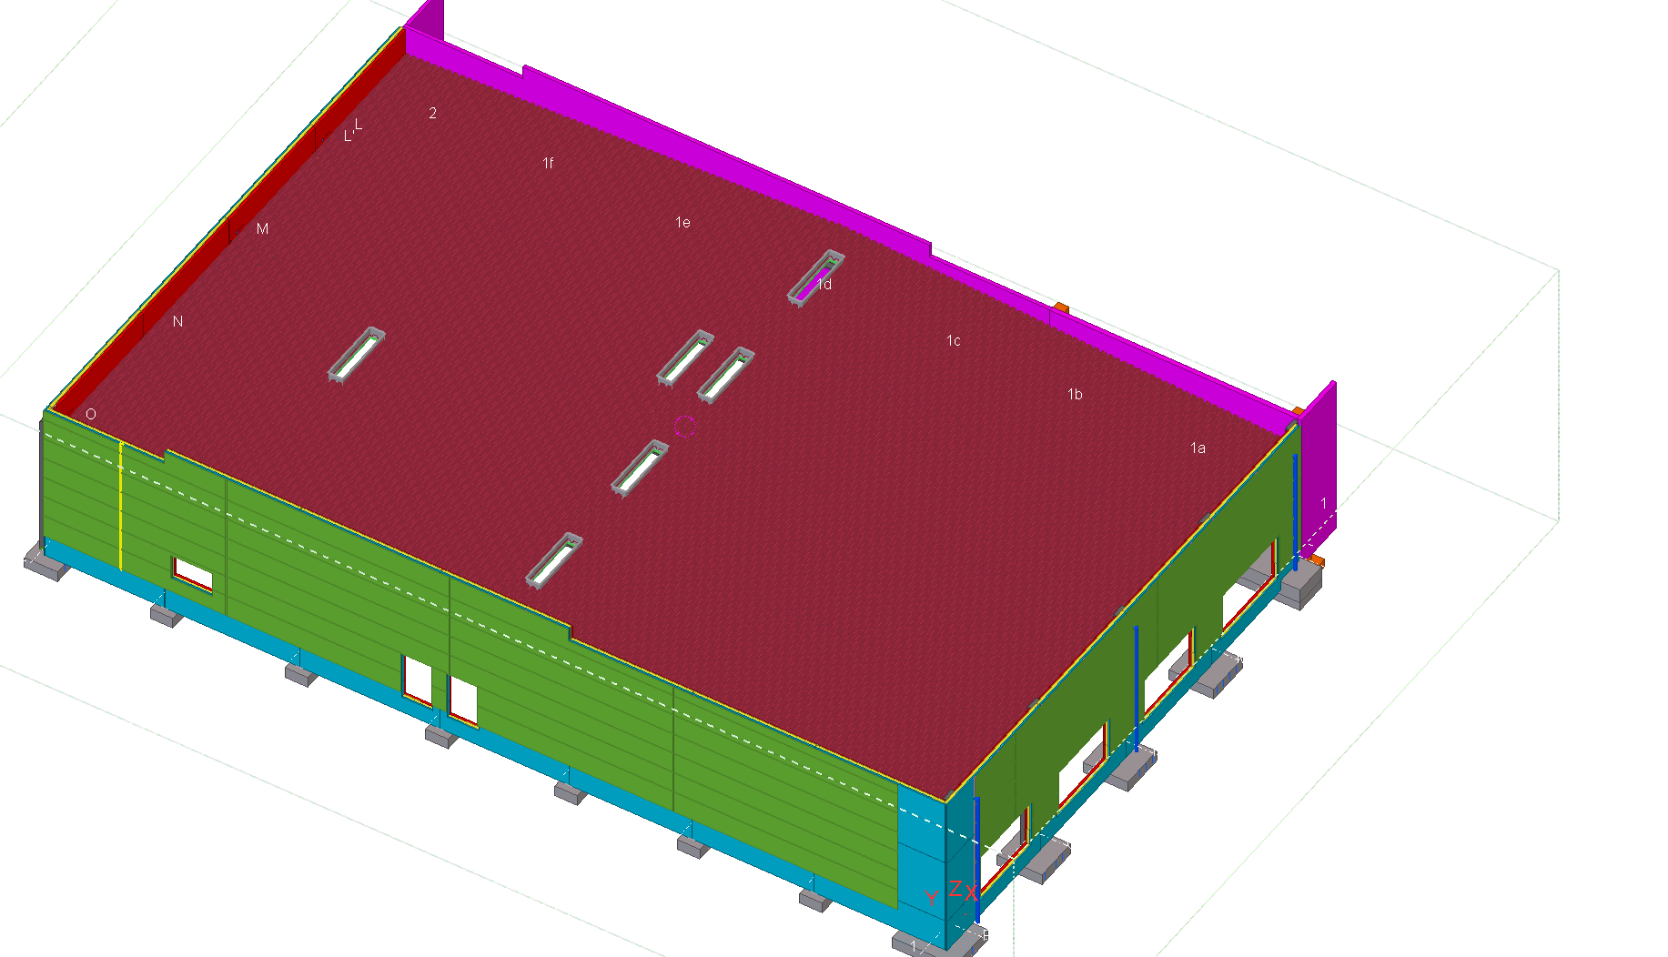Click grid label 1f
The height and width of the screenshot is (957, 1668).
548,164
